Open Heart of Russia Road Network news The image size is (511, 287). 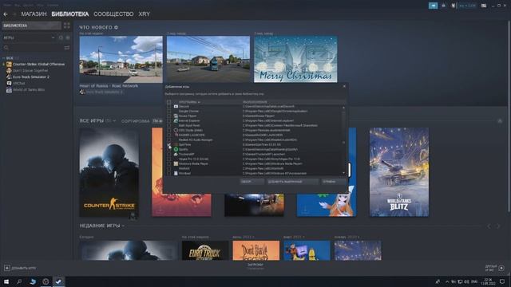(121, 59)
